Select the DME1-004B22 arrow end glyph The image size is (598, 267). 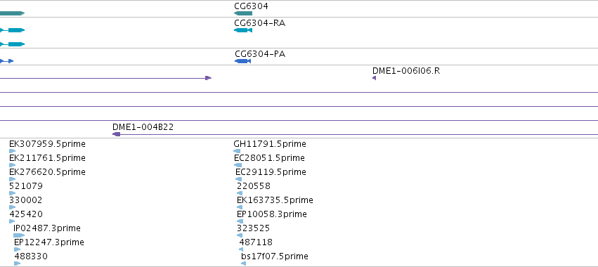(x=117, y=134)
